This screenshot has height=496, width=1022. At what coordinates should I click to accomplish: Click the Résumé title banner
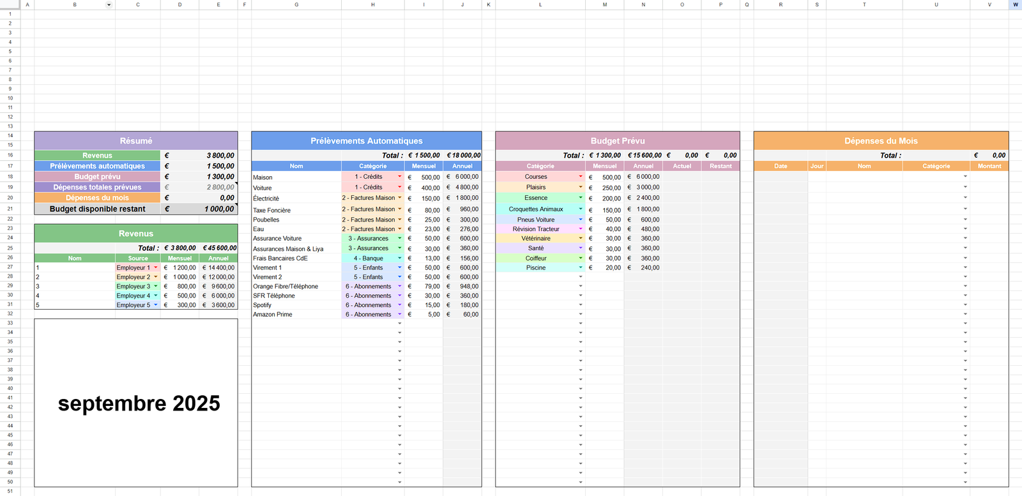136,141
